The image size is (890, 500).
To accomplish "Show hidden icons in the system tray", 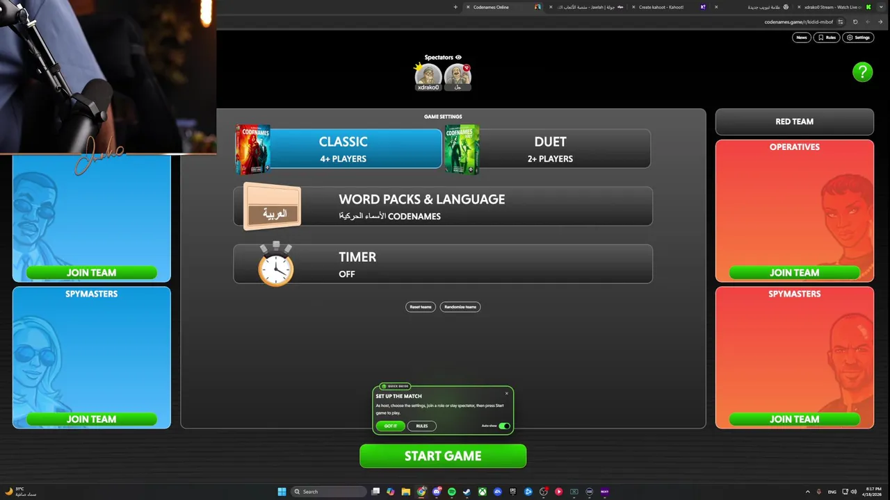I will pos(807,492).
